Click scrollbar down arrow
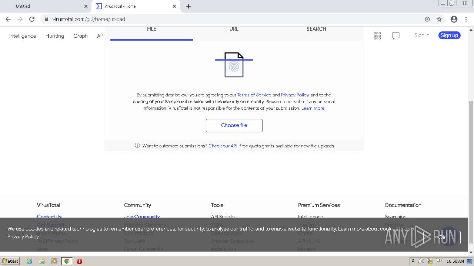Image resolution: width=474 pixels, height=266 pixels. point(471,252)
